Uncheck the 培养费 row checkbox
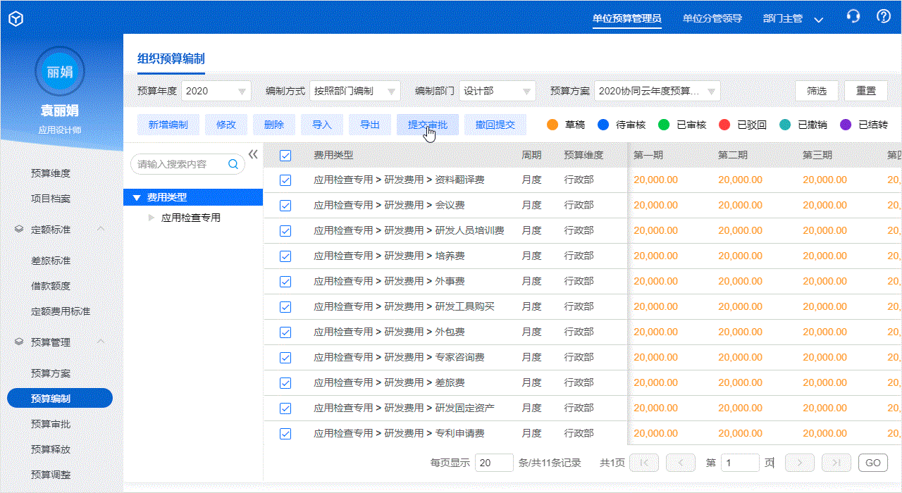 (x=285, y=256)
